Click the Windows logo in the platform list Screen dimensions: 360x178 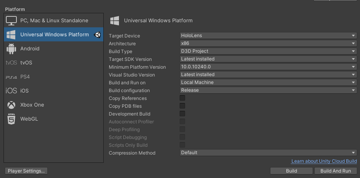tap(11, 35)
